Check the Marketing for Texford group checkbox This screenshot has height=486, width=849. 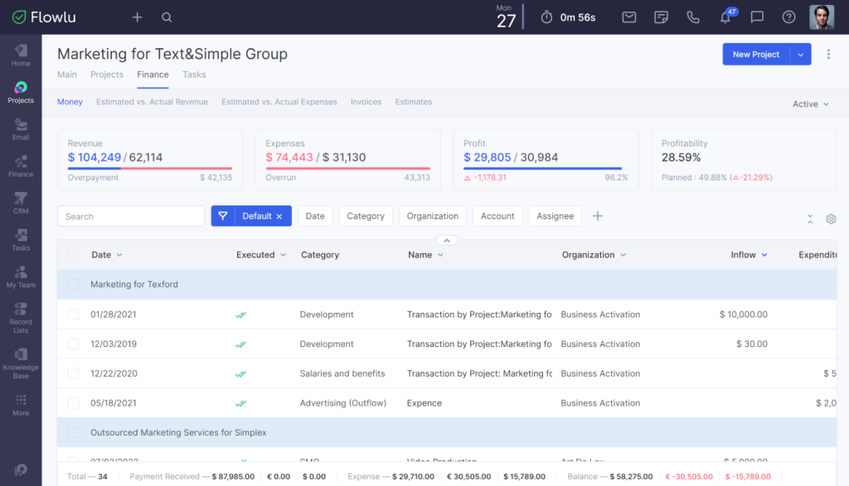coord(73,284)
